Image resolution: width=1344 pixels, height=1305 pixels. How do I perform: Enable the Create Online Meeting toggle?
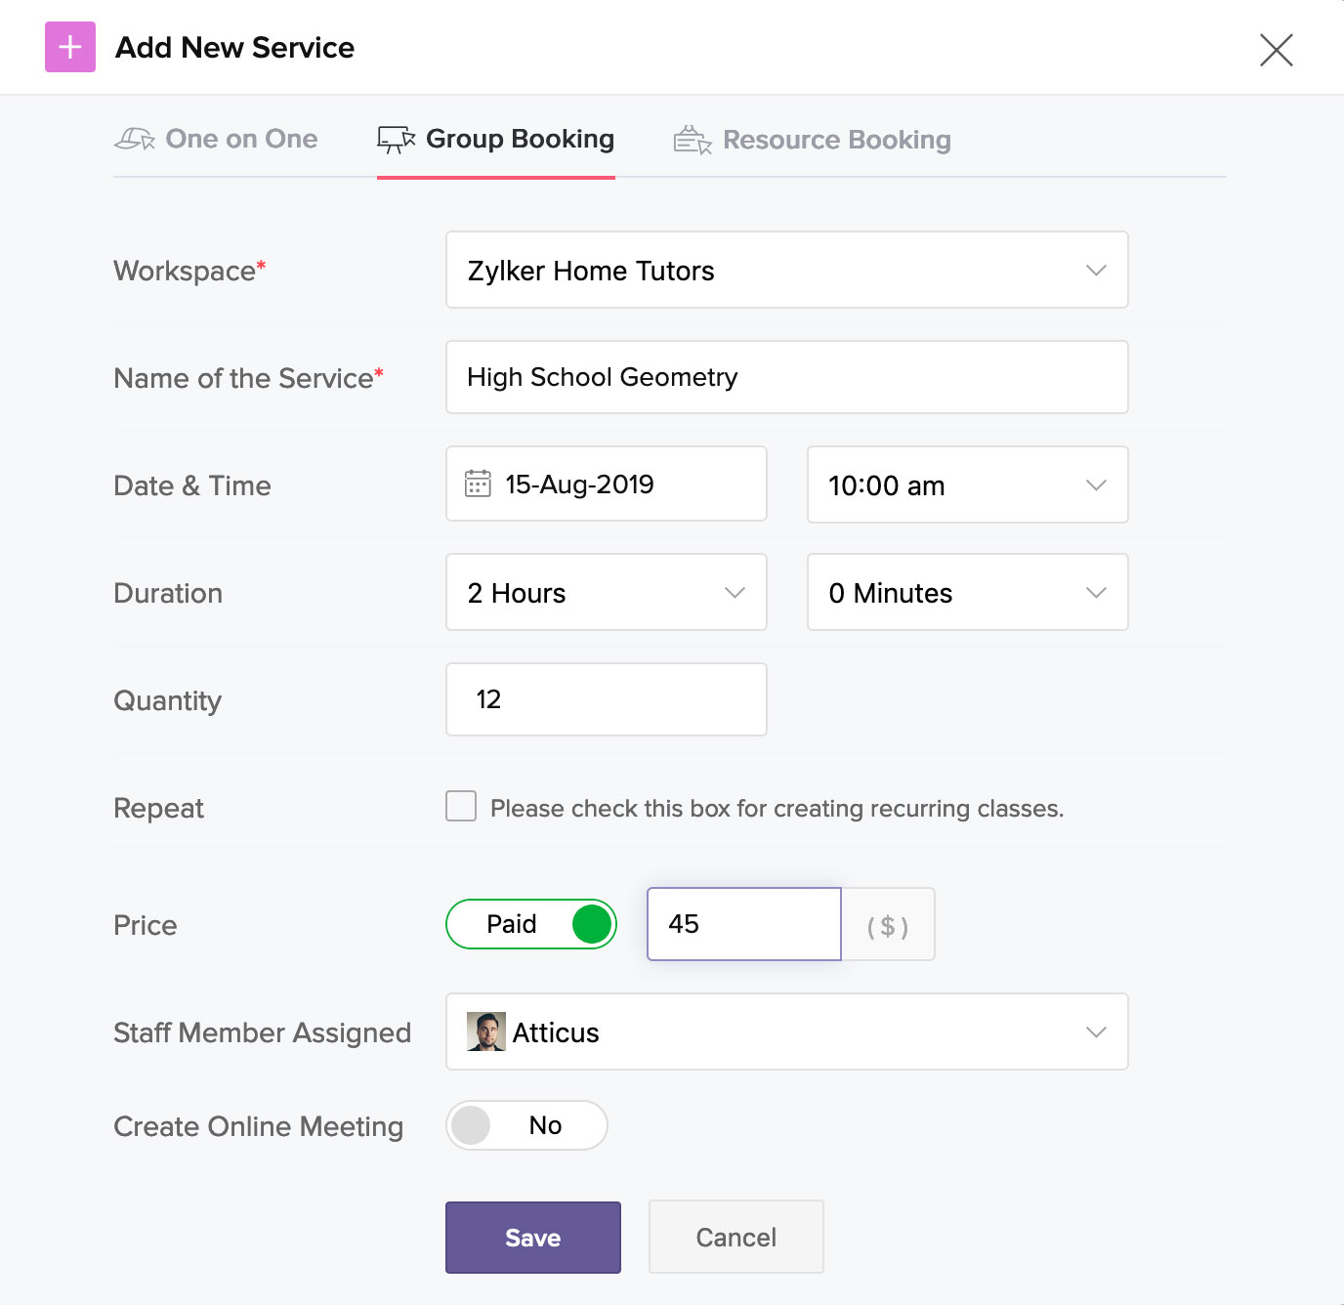coord(526,1125)
